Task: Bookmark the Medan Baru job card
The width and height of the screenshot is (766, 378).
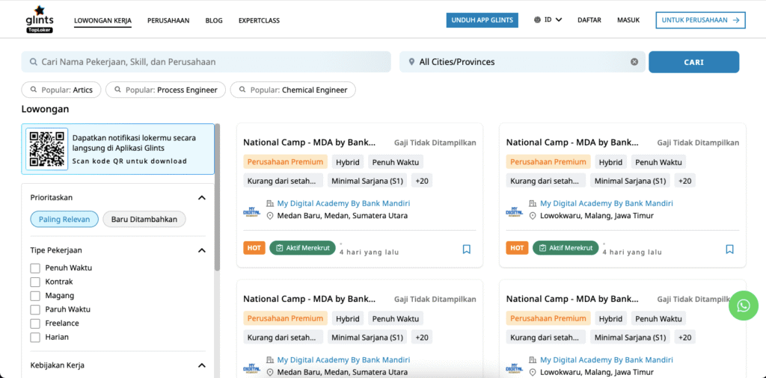Action: (467, 250)
